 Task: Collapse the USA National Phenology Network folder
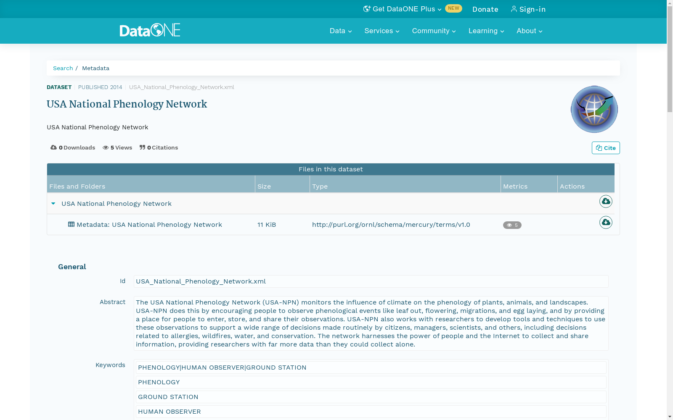[53, 204]
